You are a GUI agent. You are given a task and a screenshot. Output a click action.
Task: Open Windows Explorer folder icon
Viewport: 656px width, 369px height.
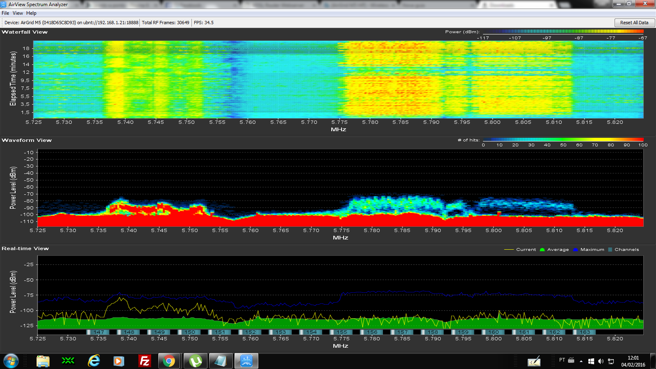[x=43, y=361]
